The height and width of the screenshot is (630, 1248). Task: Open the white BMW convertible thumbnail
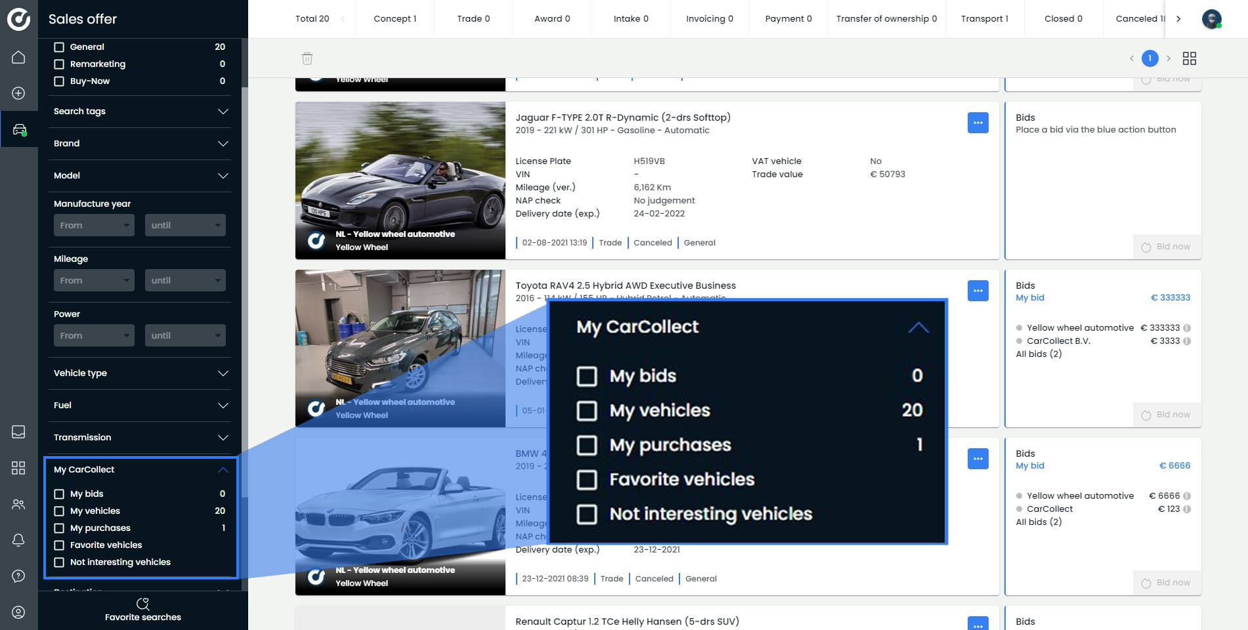[x=400, y=516]
